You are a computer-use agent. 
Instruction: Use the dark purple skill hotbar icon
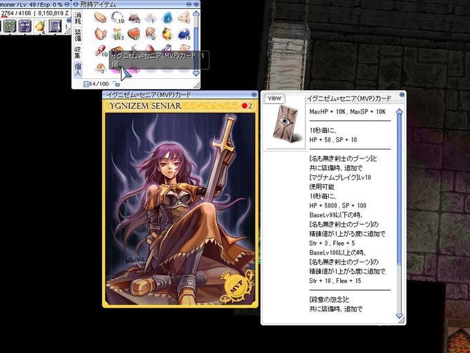[55, 26]
